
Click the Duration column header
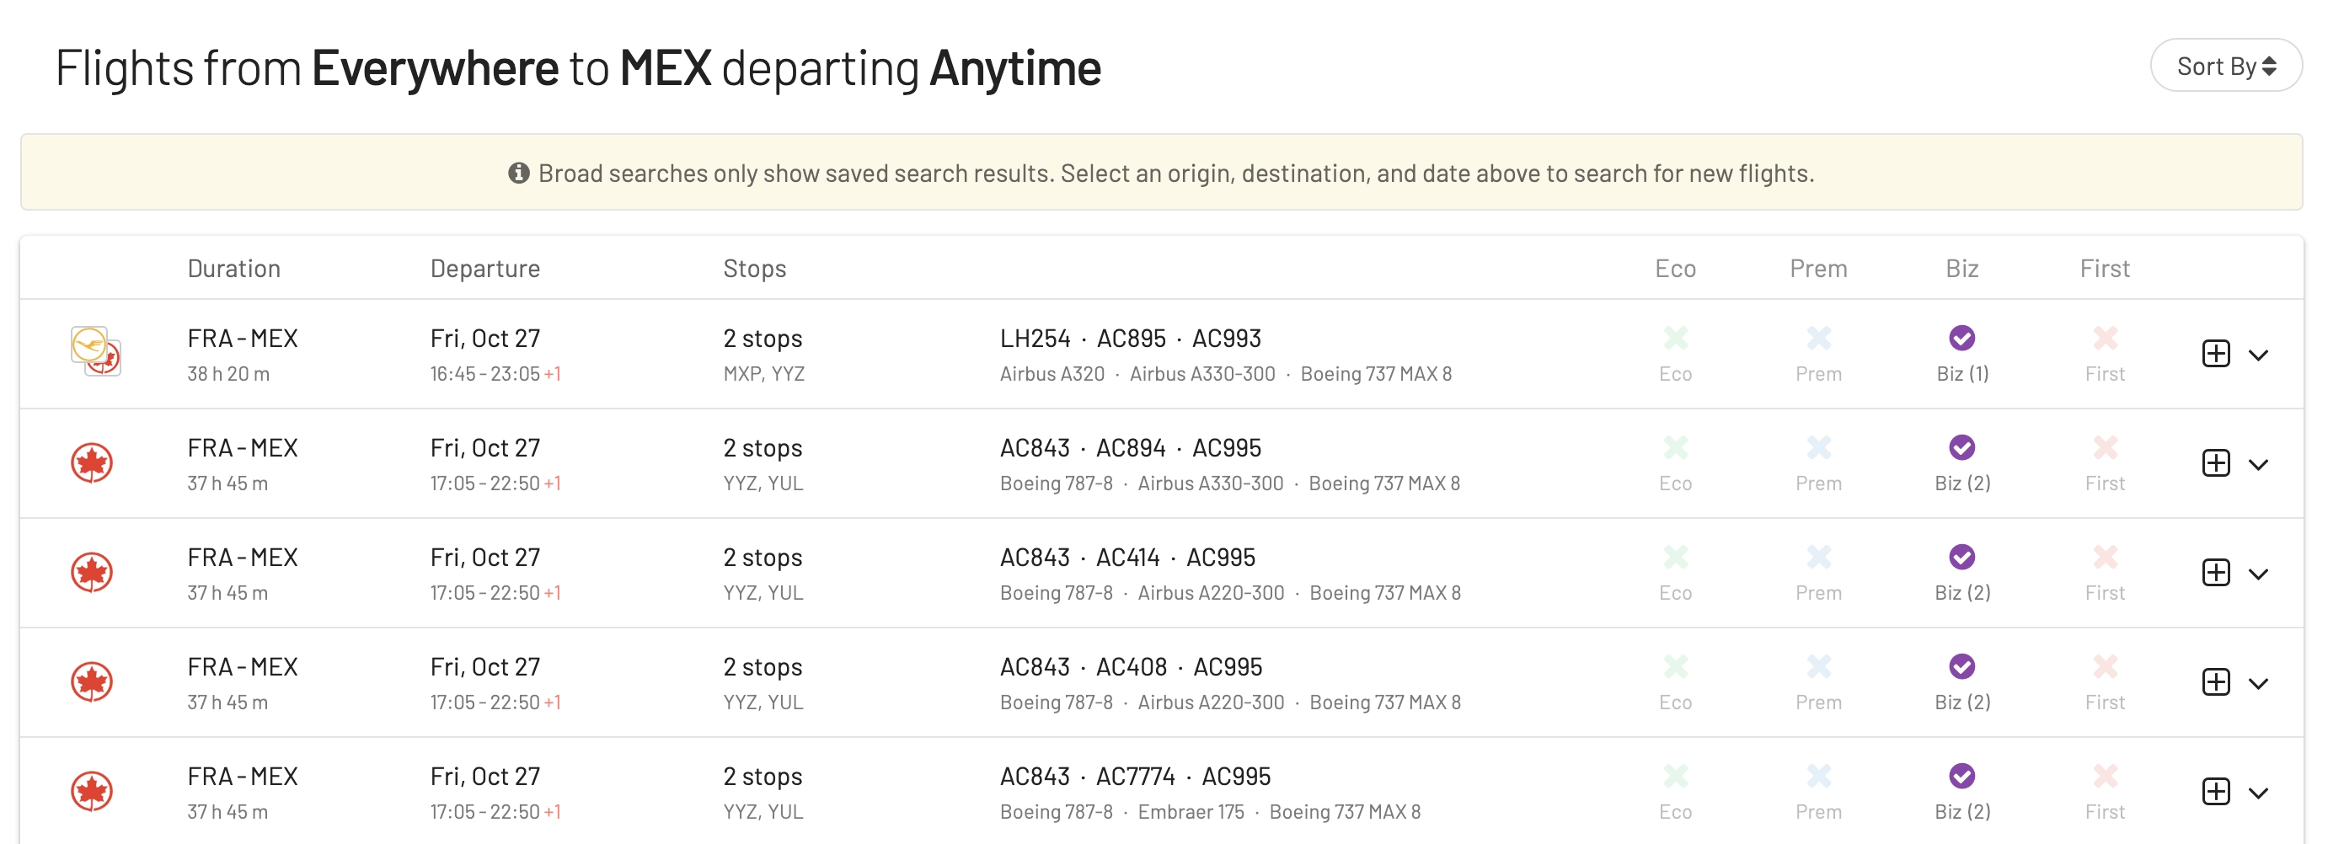click(234, 269)
